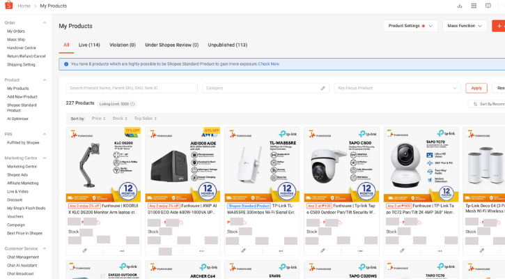Open the Tapo TC72 camera thumbnail
Screen dimensions: 505x279
(x=421, y=165)
